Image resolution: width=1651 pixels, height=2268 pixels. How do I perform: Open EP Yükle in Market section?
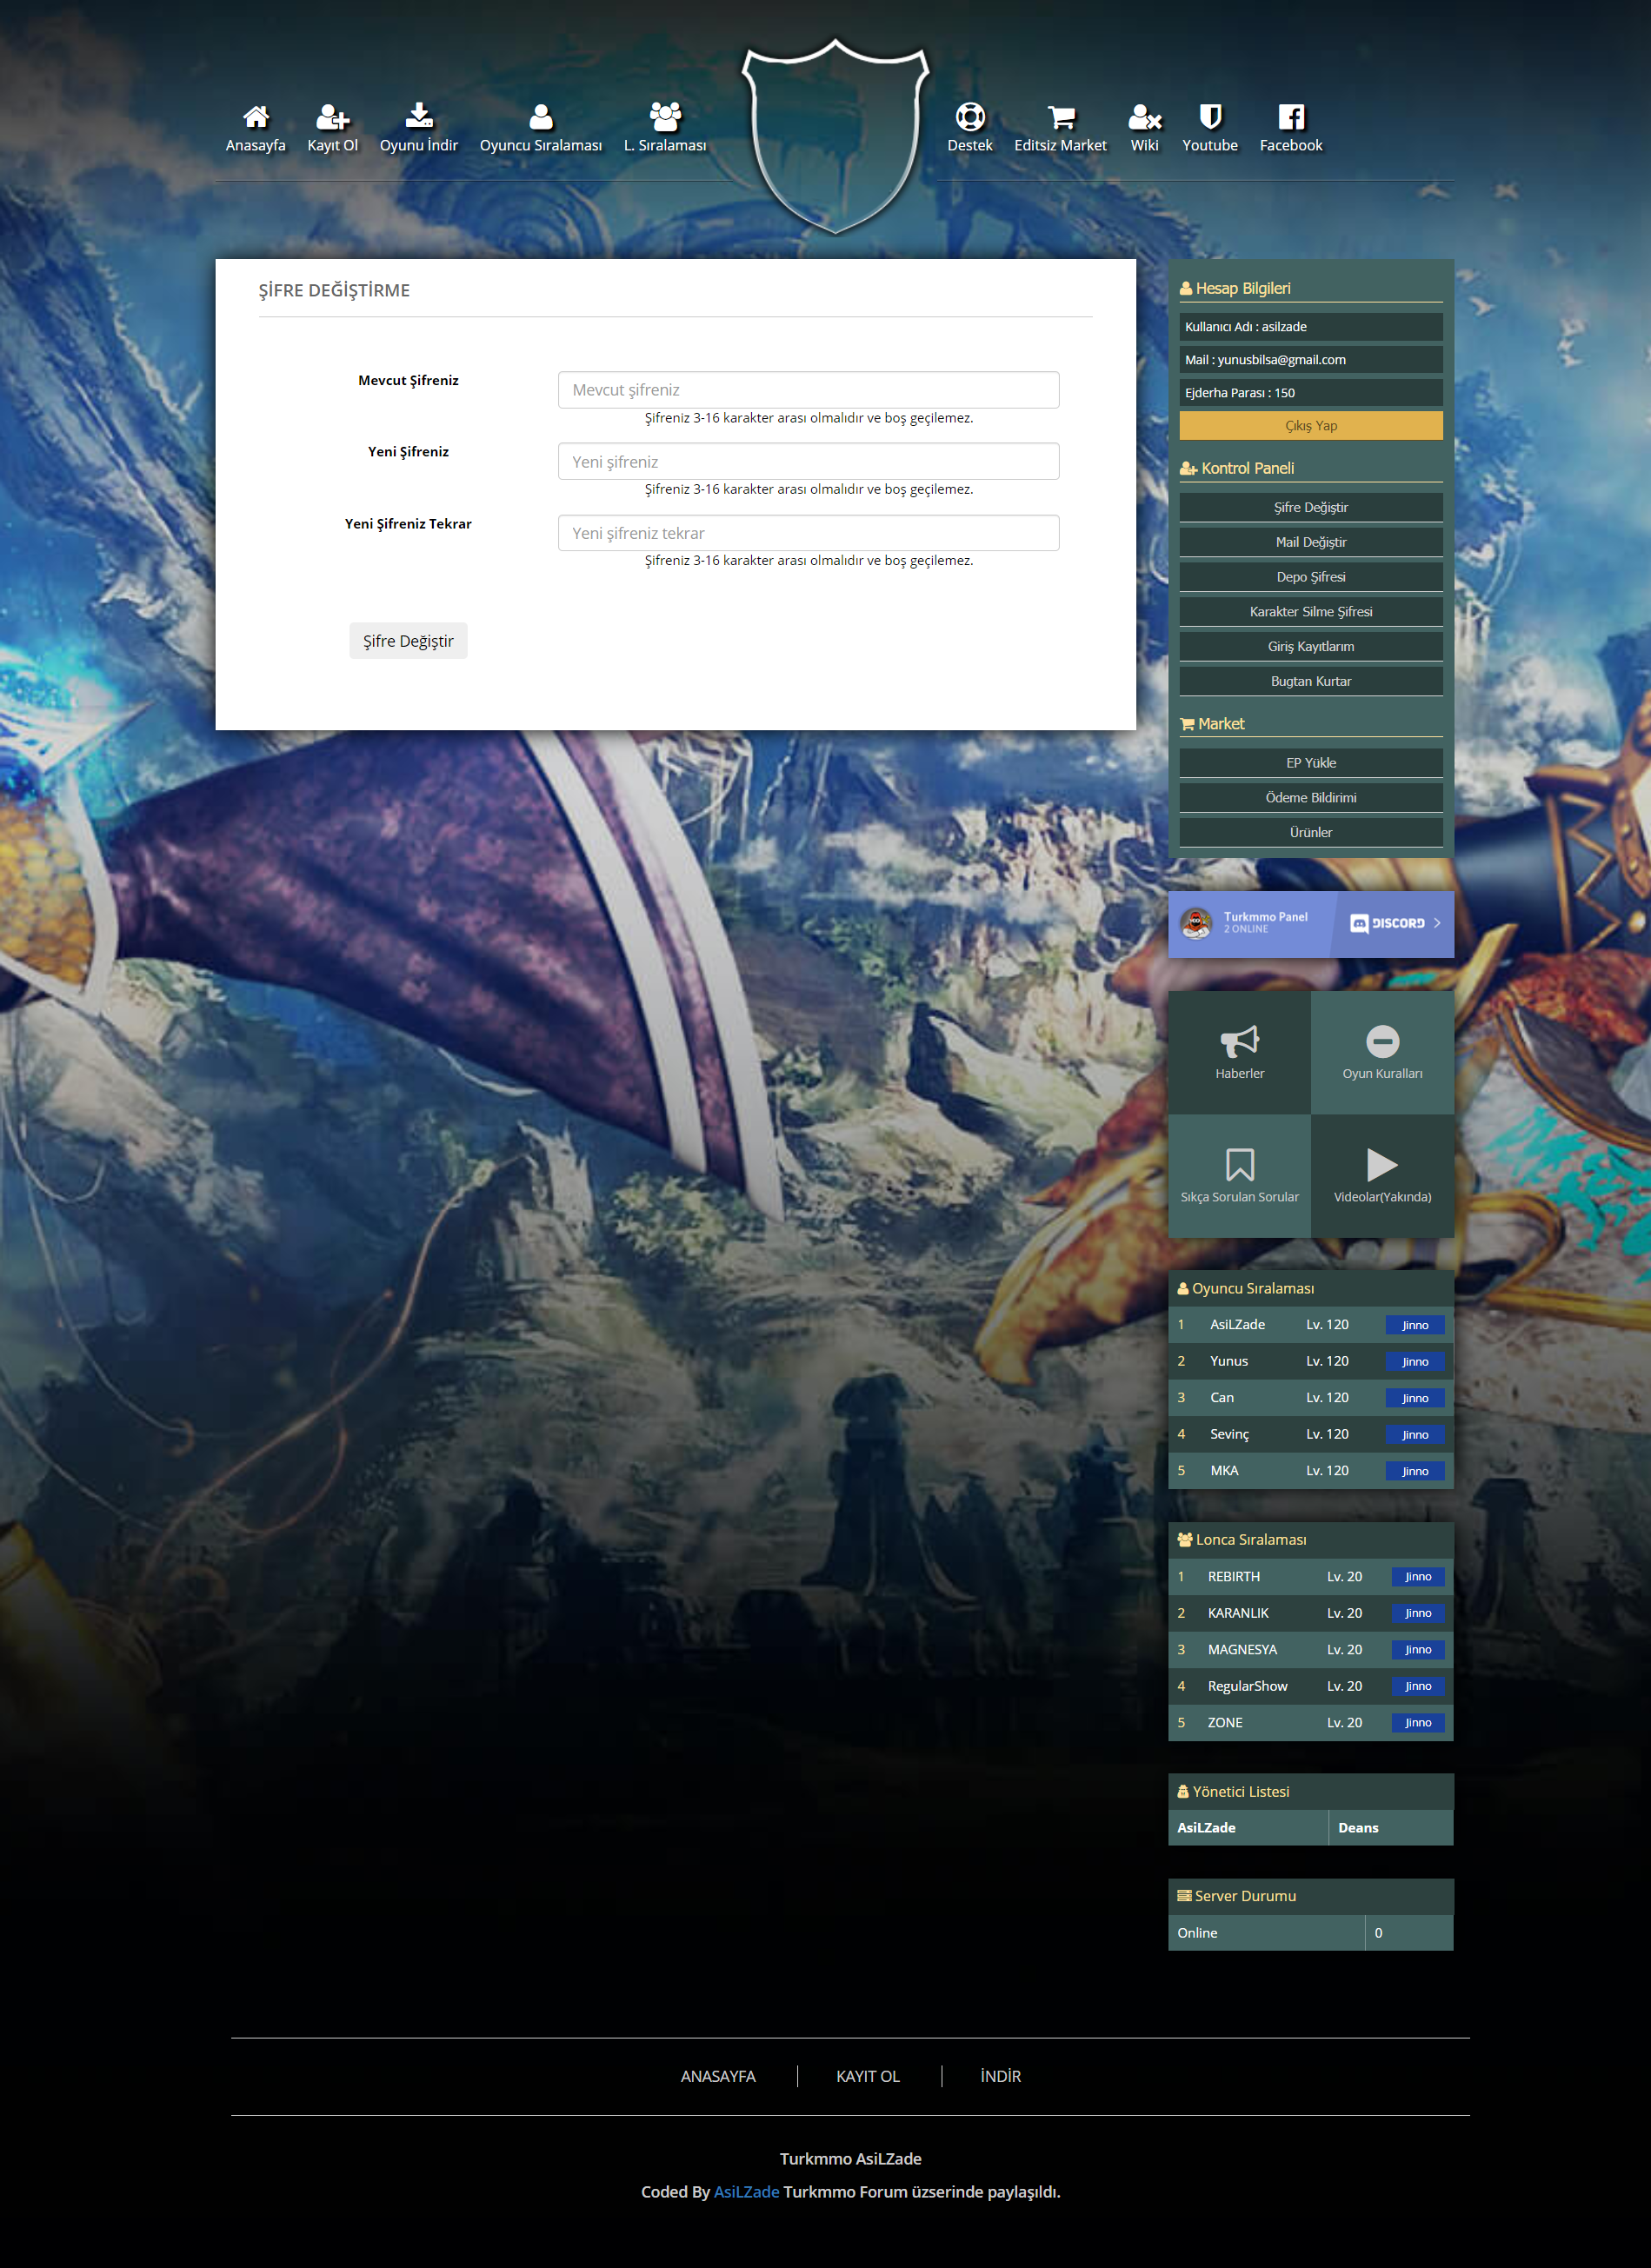[x=1311, y=763]
